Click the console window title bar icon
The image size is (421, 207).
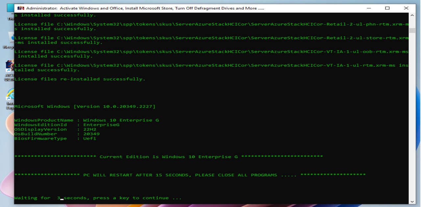pos(21,8)
